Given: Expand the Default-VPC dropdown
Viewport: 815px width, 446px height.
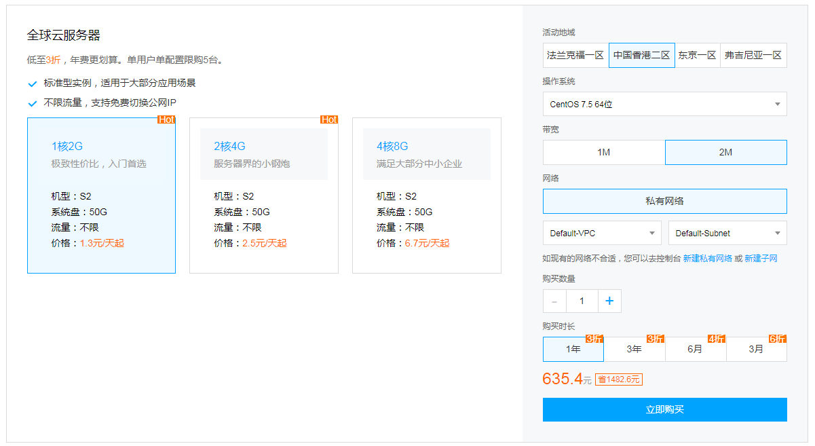Looking at the screenshot, I should point(602,233).
